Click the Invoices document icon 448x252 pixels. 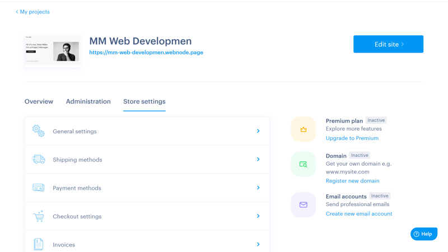[38, 244]
